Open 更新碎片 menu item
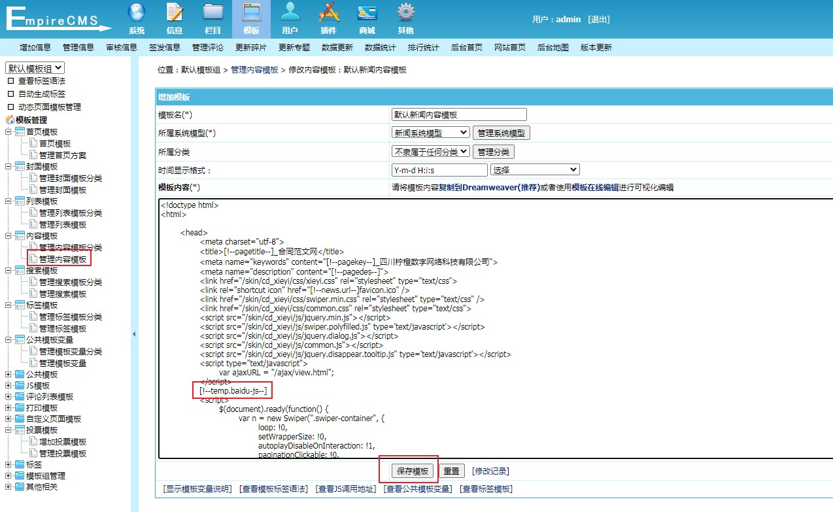This screenshot has height=512, width=833. (251, 48)
